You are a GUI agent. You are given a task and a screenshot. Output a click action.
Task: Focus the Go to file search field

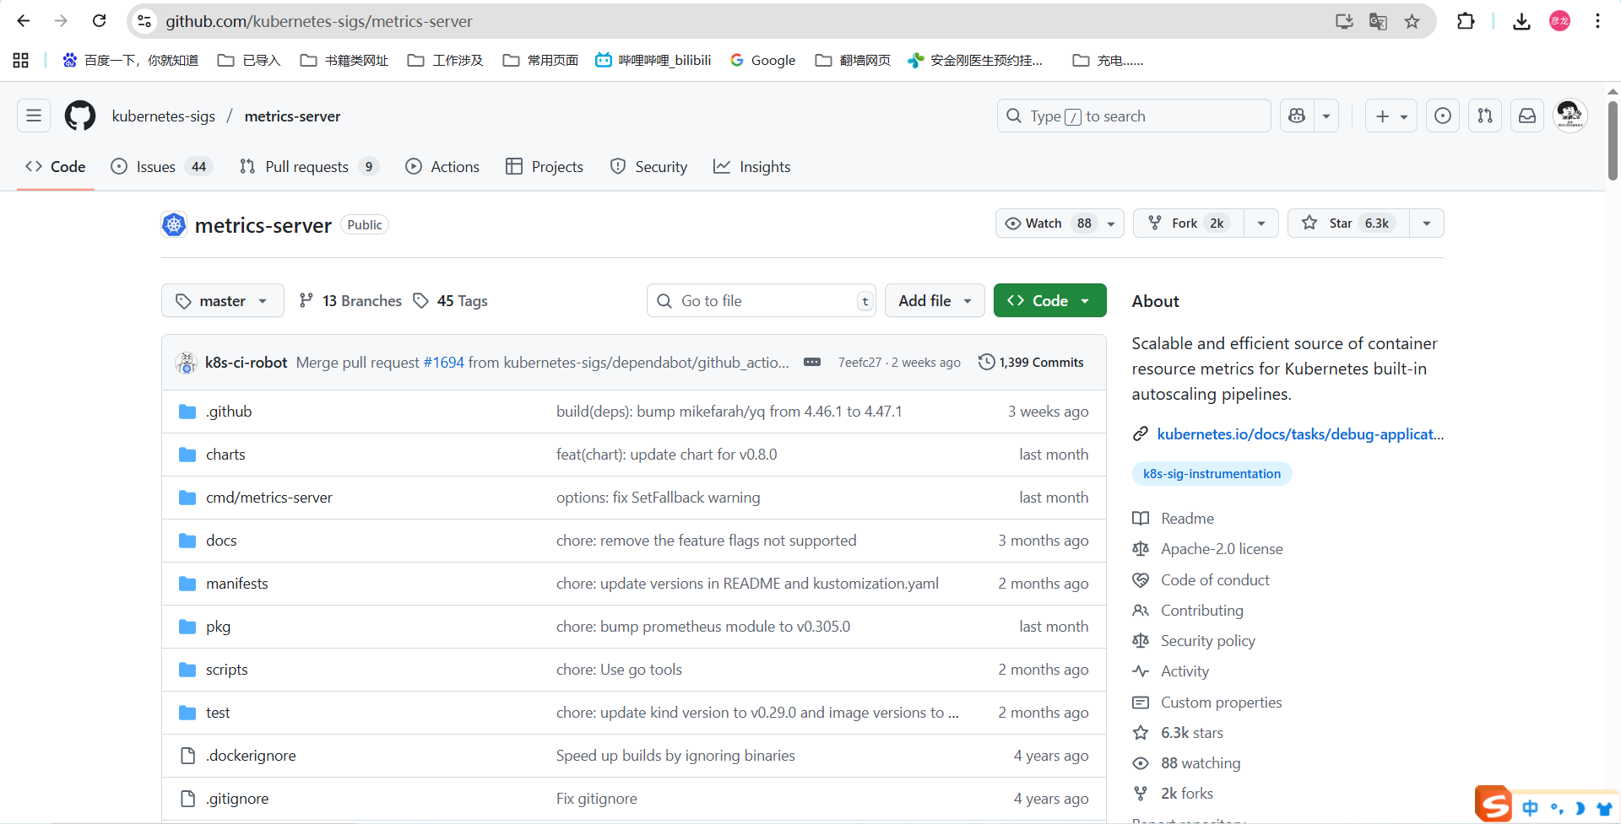coord(761,300)
